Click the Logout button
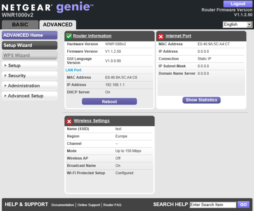 tap(238, 4)
